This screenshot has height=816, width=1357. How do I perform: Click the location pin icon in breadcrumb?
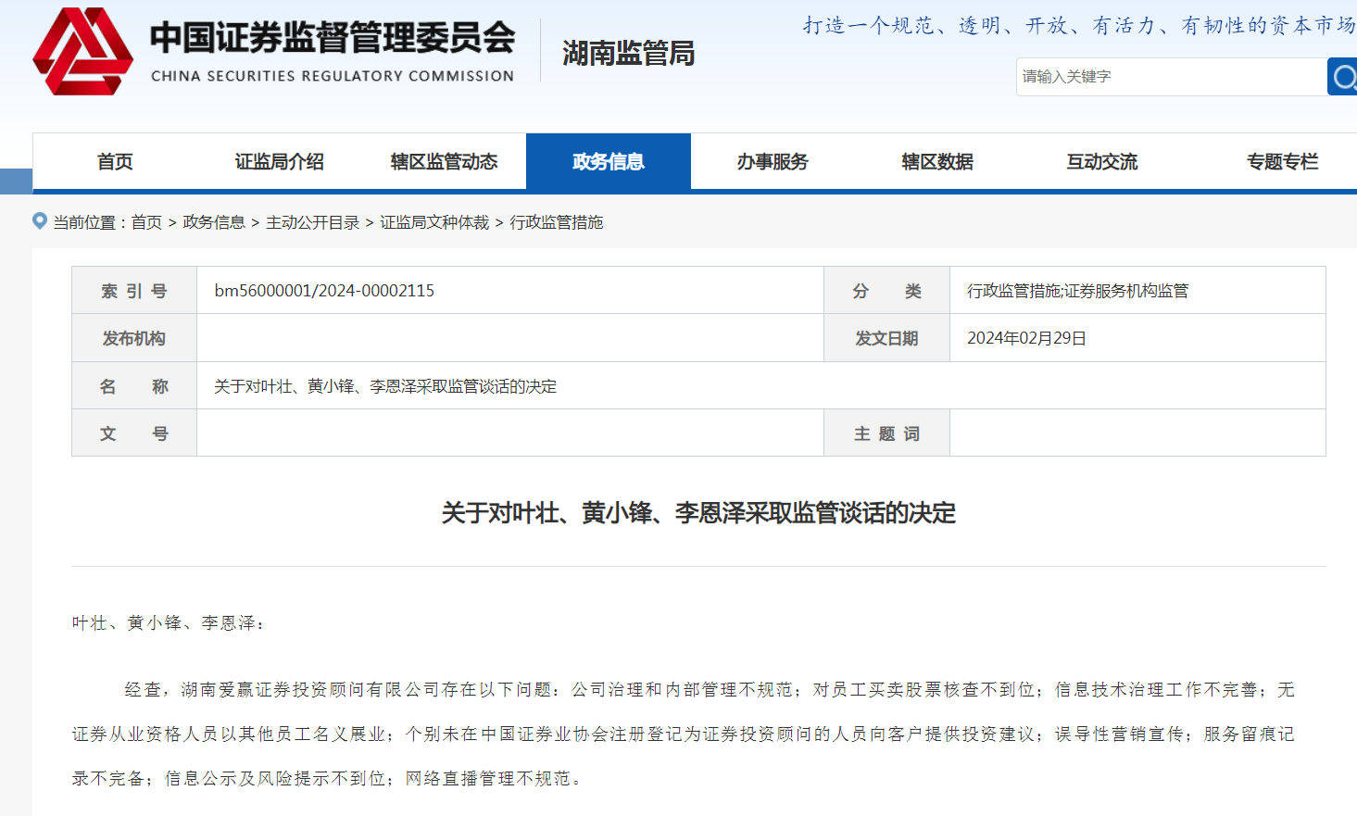click(40, 221)
